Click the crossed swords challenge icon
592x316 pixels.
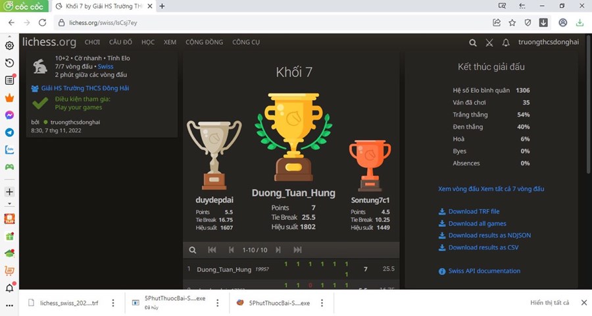tap(489, 43)
